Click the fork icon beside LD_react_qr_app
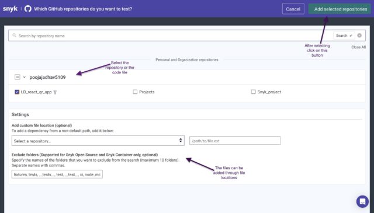Screen dimensions: 374x213 55,92
